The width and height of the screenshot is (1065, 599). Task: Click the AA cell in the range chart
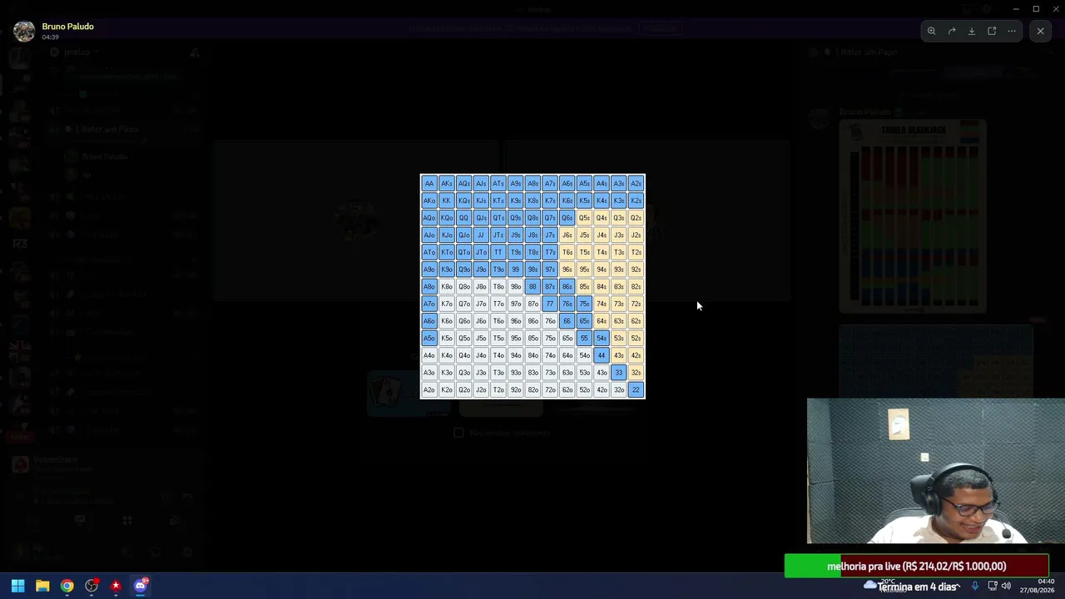429,184
